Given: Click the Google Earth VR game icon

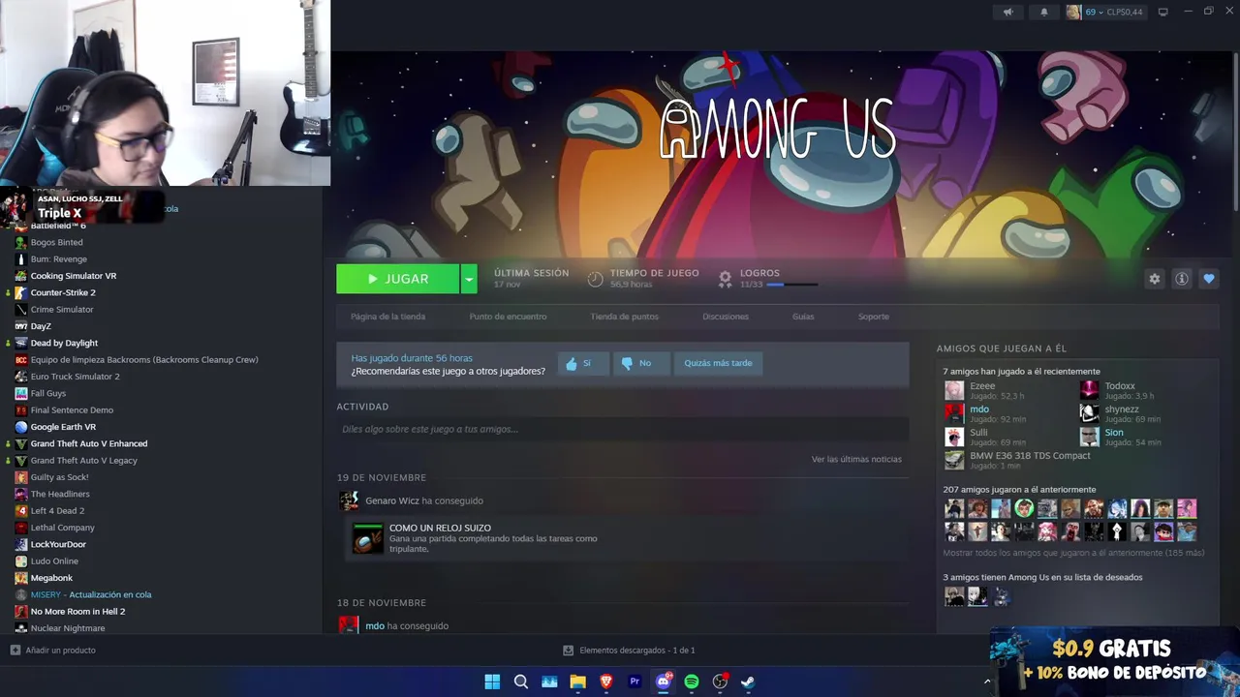Looking at the screenshot, I should click(21, 427).
